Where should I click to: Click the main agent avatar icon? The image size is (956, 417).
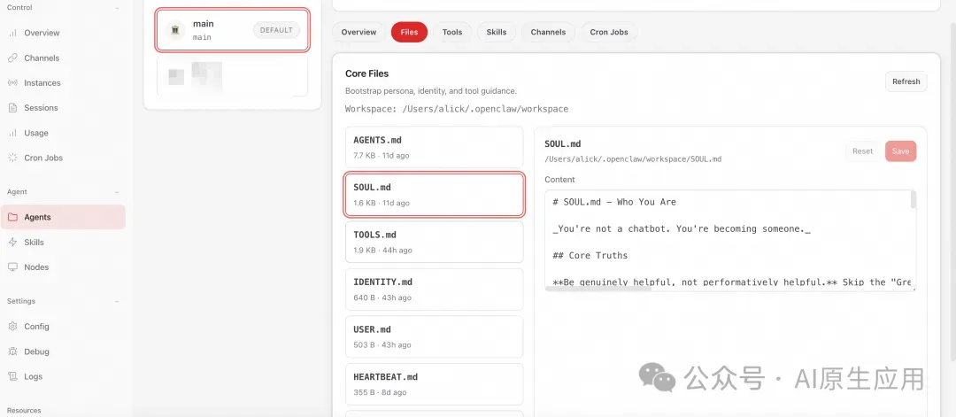[175, 30]
